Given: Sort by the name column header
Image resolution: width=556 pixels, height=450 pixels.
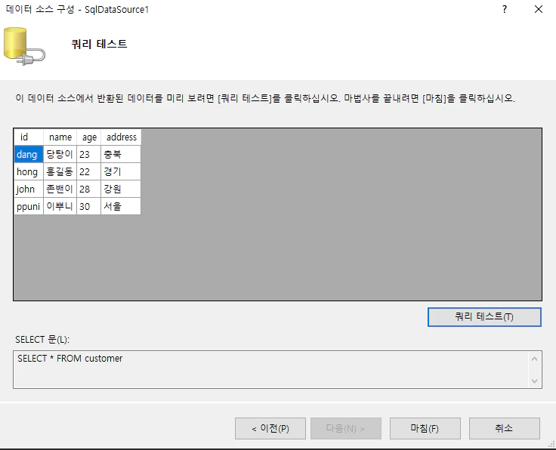Looking at the screenshot, I should pyautogui.click(x=60, y=137).
